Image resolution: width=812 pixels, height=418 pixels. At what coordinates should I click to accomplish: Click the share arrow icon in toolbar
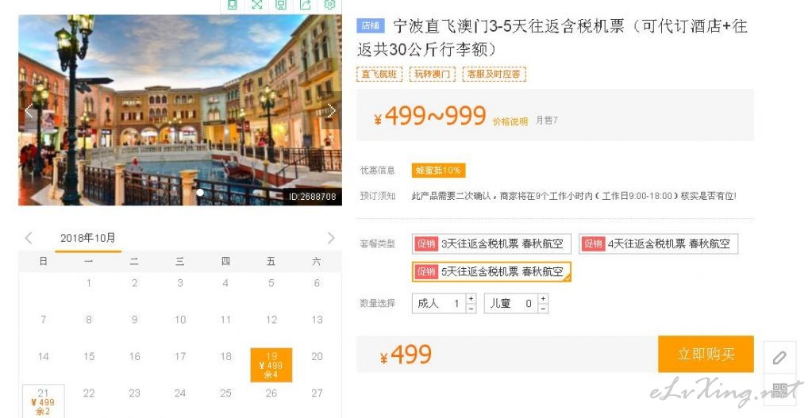pos(306,5)
